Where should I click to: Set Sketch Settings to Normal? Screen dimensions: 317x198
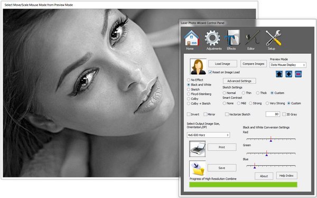(229, 93)
